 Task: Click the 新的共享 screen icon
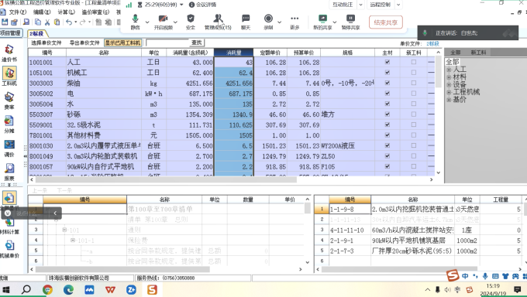tap(322, 22)
